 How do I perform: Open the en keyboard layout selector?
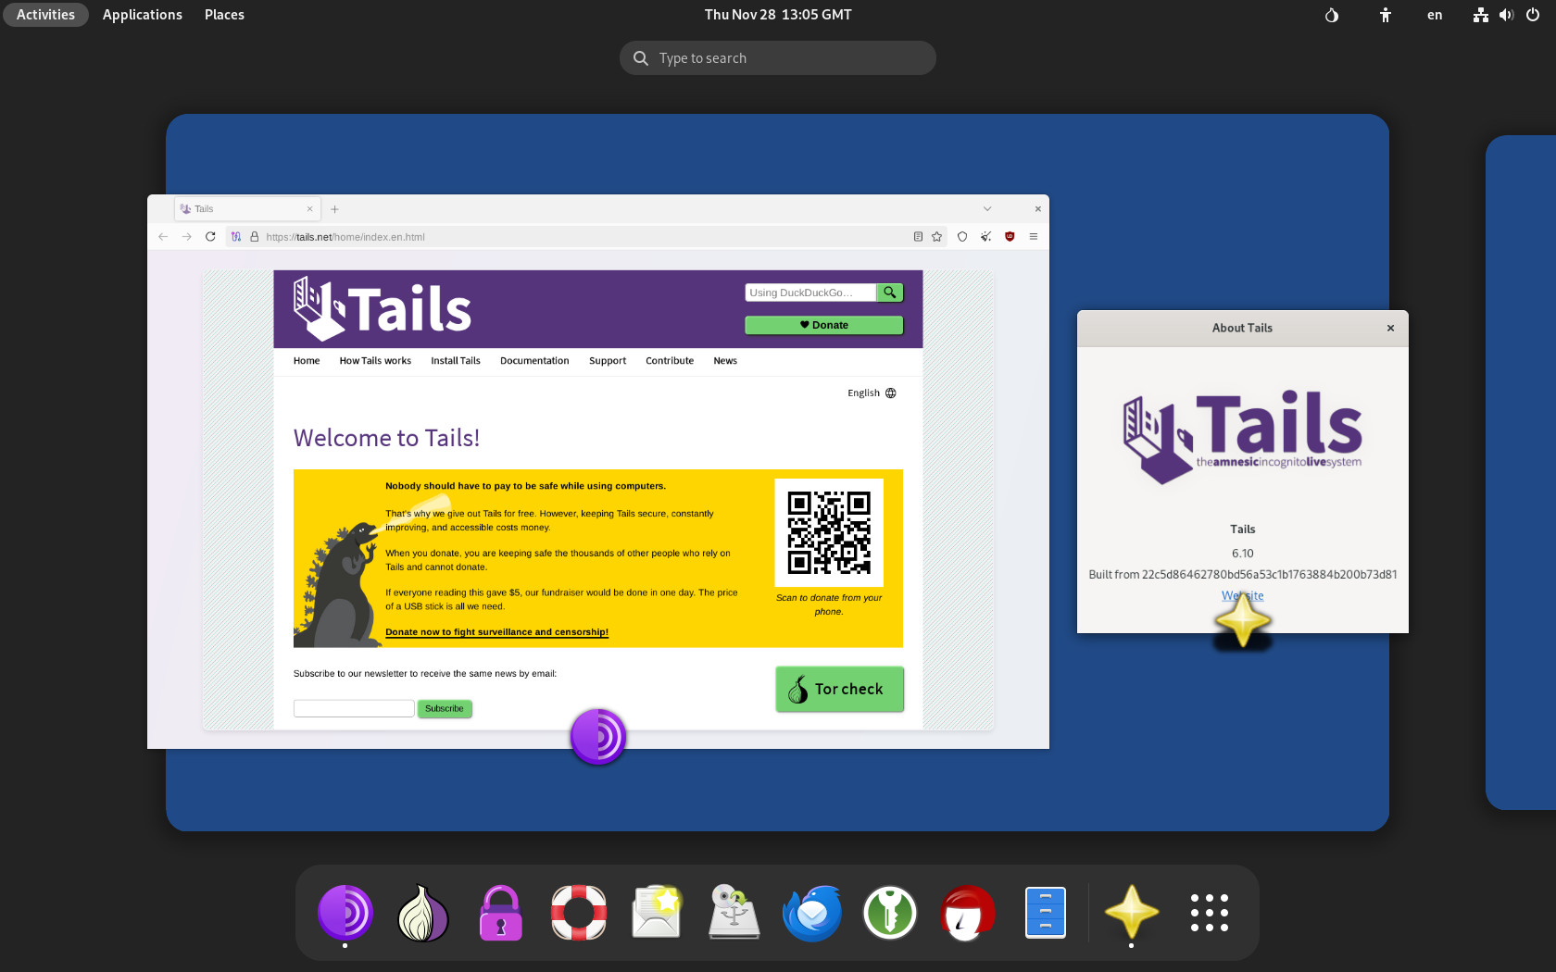pos(1435,15)
